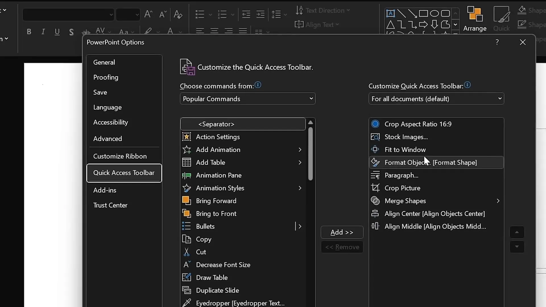546x307 pixels.
Task: Click the Text Shadow icon
Action: tap(71, 32)
